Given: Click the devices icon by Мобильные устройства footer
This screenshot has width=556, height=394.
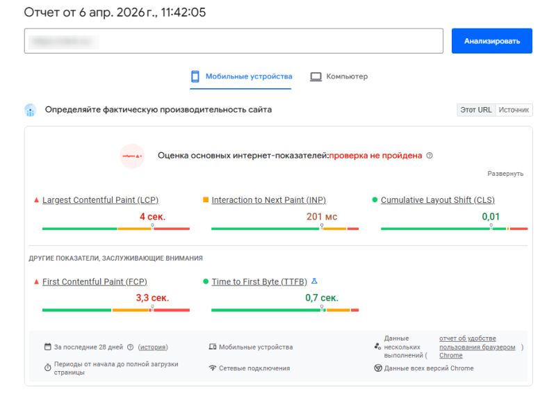Looking at the screenshot, I should (213, 347).
